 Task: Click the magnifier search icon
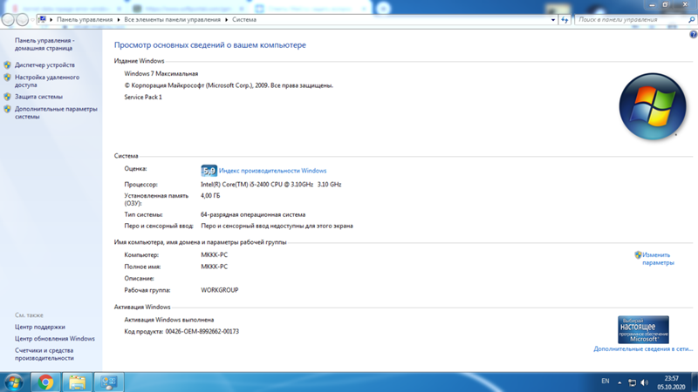tap(691, 19)
